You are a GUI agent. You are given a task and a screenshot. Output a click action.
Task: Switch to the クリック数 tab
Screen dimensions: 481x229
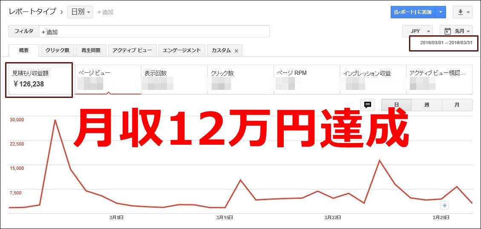click(x=58, y=51)
